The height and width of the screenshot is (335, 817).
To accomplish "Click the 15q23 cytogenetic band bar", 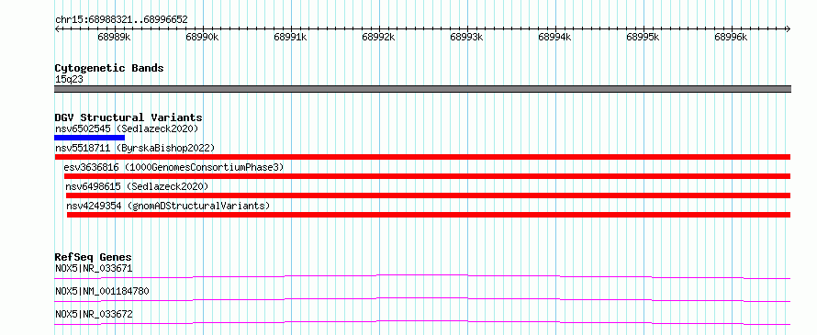I will click(x=422, y=89).
